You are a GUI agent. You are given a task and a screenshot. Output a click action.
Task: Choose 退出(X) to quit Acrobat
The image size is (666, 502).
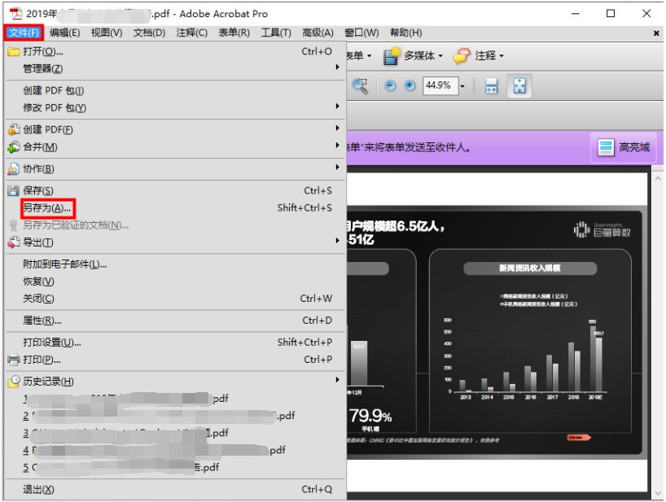(174, 489)
